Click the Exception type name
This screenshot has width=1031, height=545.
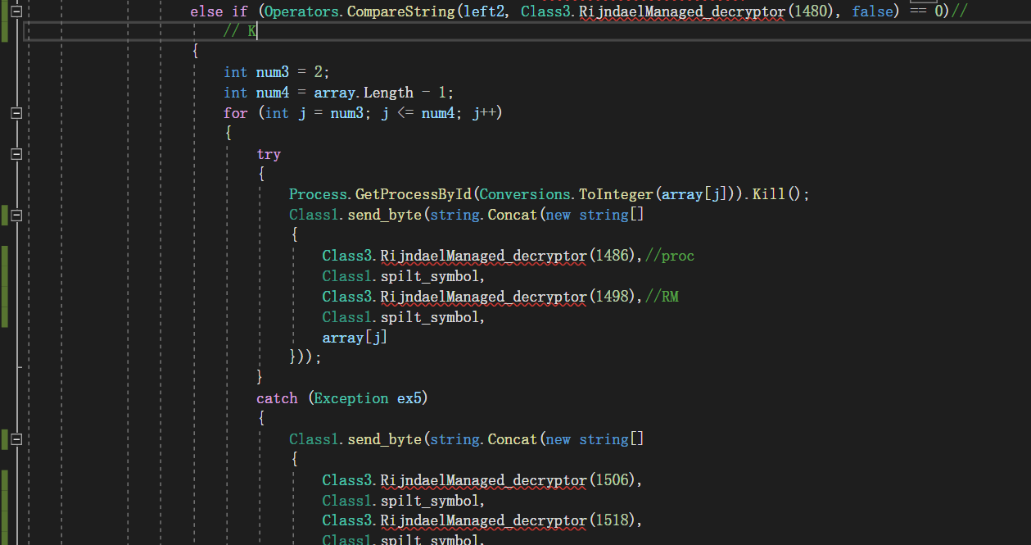[x=351, y=398]
